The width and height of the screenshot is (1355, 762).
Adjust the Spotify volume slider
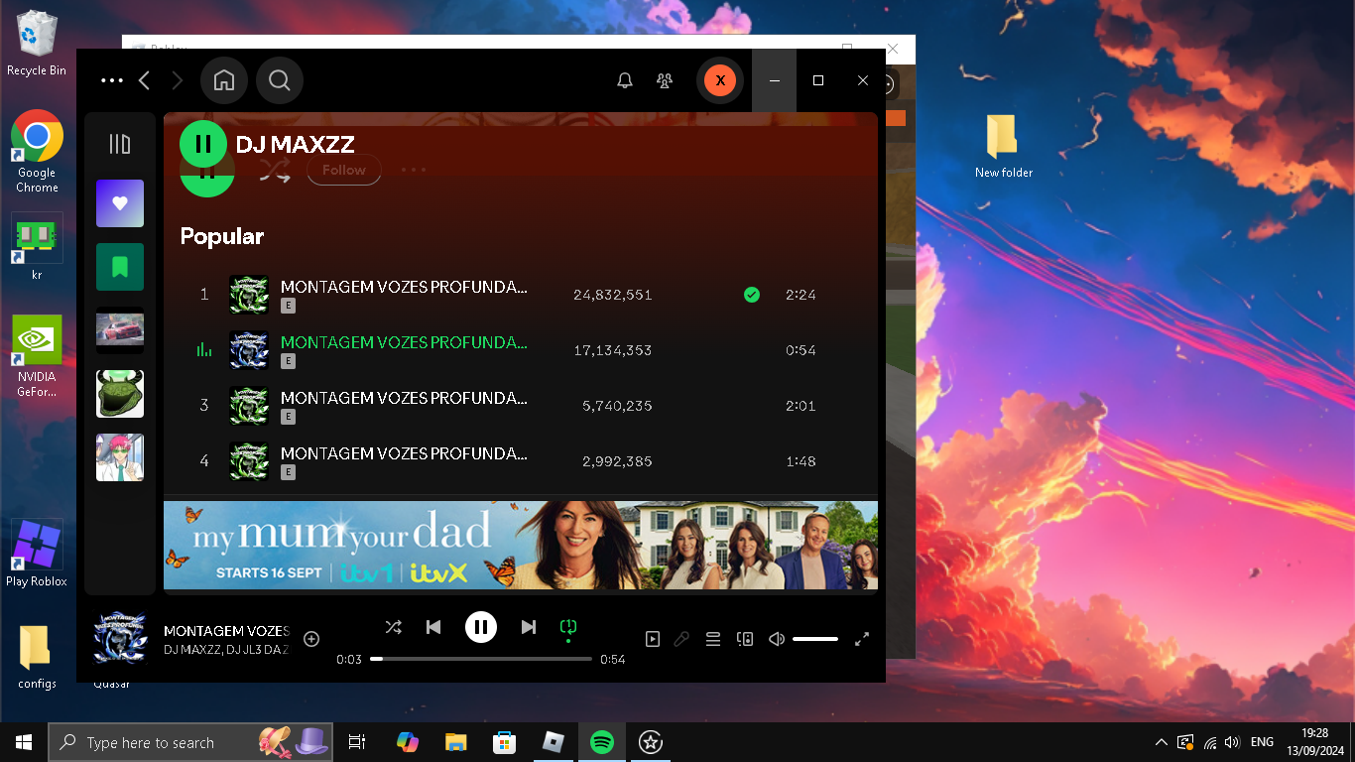(x=815, y=639)
